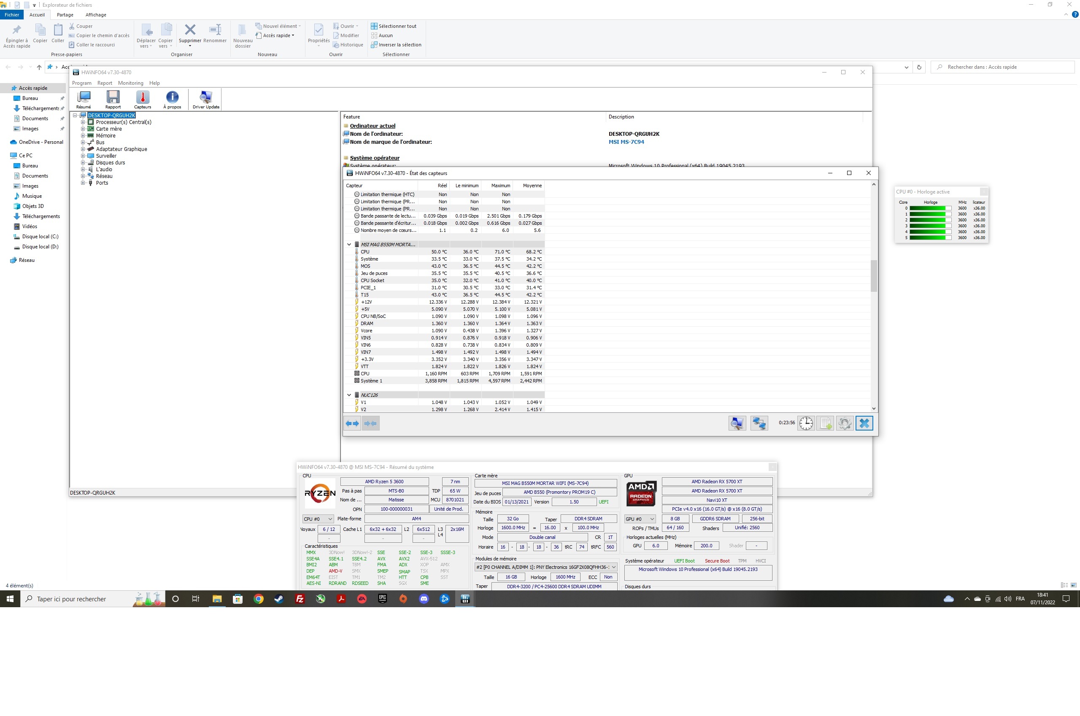Image resolution: width=1080 pixels, height=716 pixels.
Task: Click the Explorer up-one-level arrow
Action: tap(39, 67)
